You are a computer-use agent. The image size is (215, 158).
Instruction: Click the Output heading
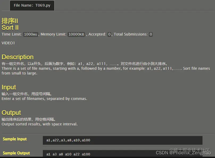tap(11, 113)
